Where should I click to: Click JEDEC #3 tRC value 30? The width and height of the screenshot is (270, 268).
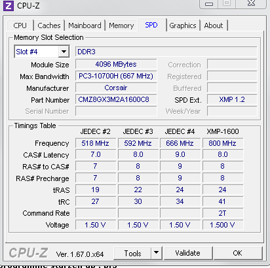pyautogui.click(x=138, y=201)
